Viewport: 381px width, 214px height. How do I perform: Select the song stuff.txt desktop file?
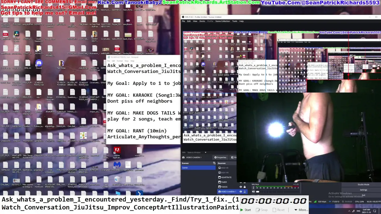click(28, 21)
